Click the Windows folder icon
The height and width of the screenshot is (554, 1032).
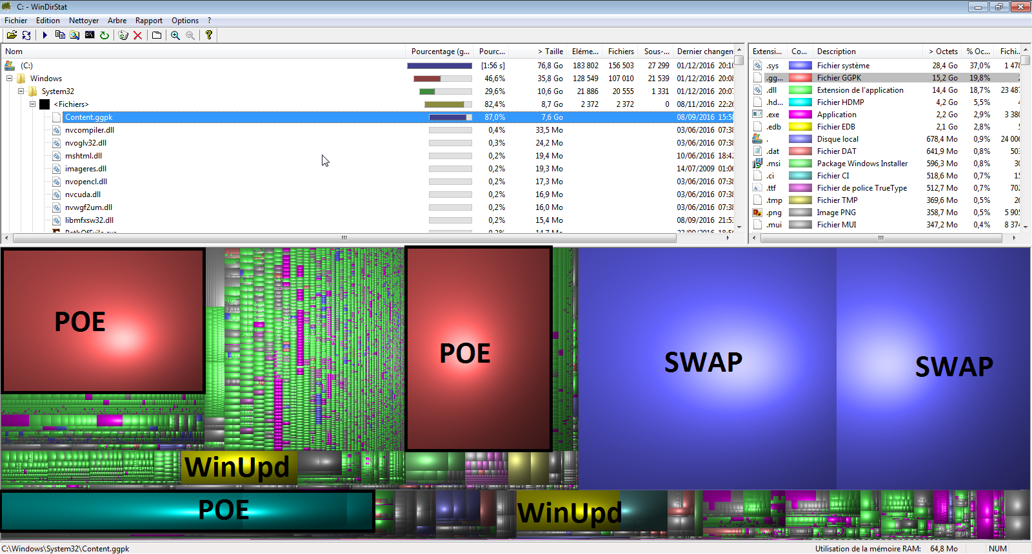point(21,79)
